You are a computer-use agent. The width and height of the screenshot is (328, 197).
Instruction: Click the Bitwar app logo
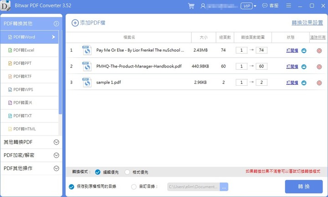5,5
